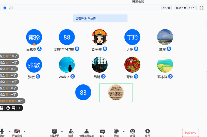Image resolution: width=207 pixels, height=137 pixels.
Task: Click the participant count 12人 label
Action: click(x=185, y=8)
